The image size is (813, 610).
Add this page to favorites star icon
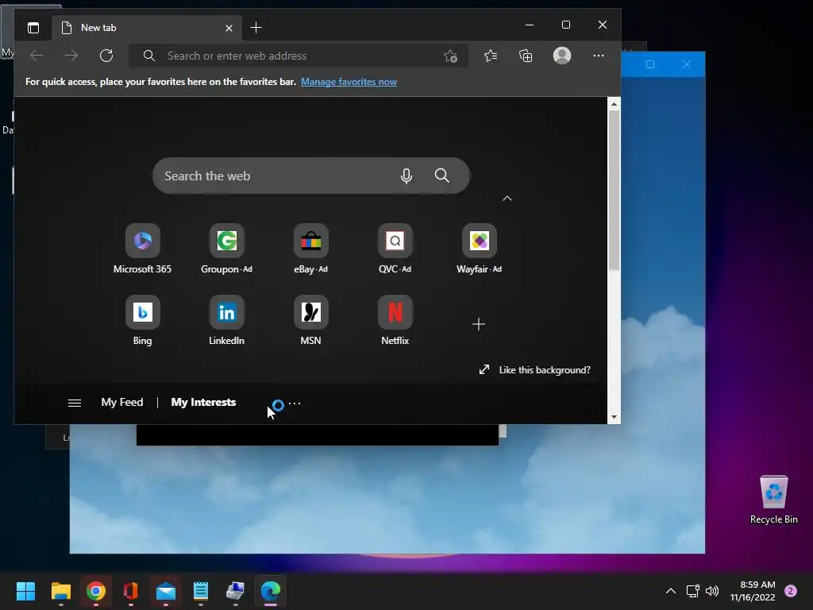click(450, 56)
